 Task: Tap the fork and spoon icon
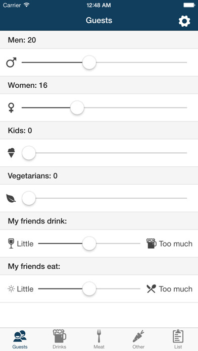(x=152, y=289)
